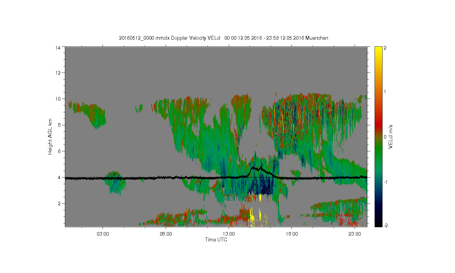
Task: Click the height tick label 6
Action: pyautogui.click(x=59, y=151)
